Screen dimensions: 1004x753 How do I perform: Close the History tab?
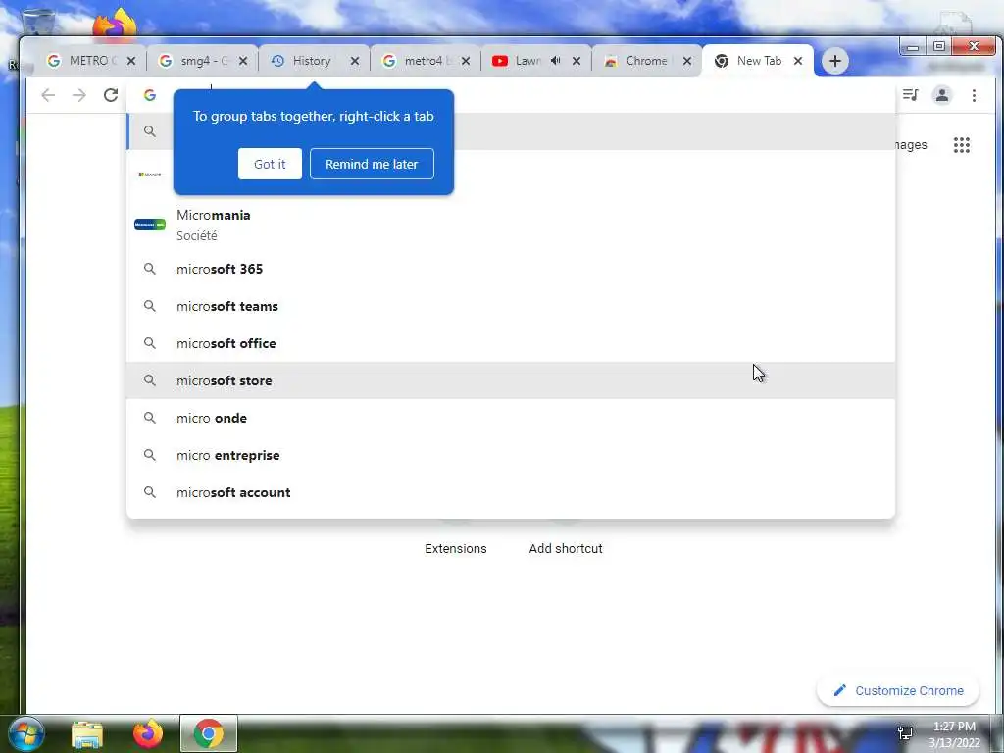(354, 61)
